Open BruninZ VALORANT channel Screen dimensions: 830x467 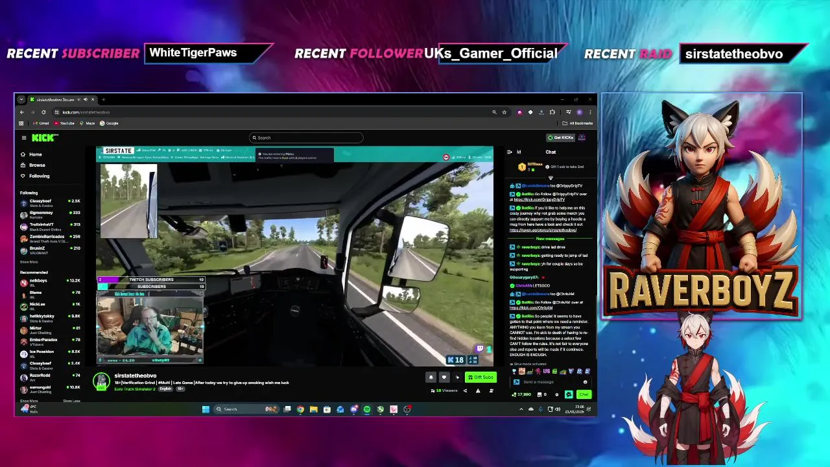point(51,250)
